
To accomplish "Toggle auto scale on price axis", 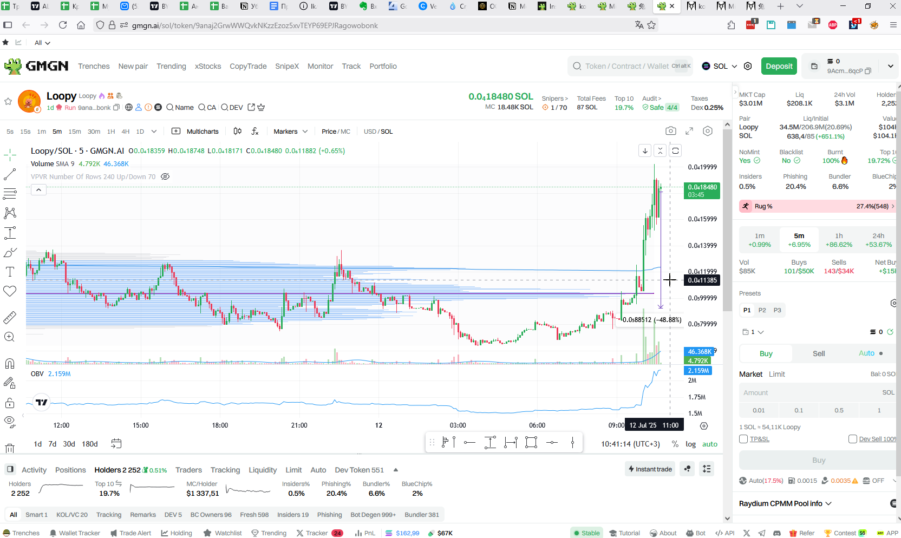I will click(x=710, y=444).
